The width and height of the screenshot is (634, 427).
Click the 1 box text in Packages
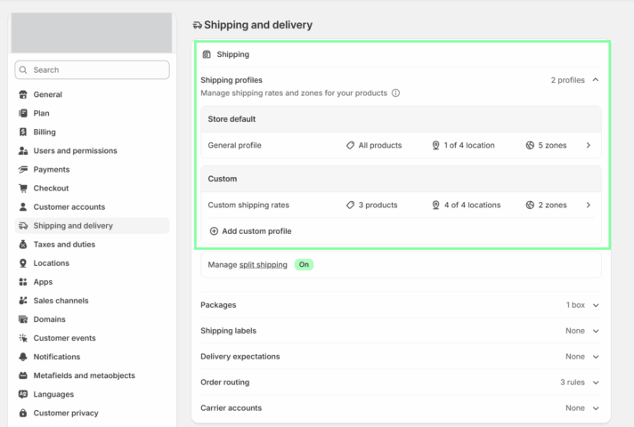point(575,305)
